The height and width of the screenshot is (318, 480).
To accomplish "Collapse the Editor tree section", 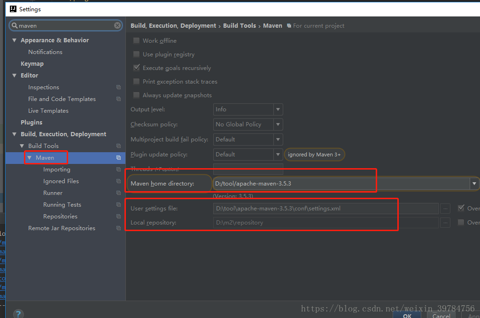I will 15,75.
